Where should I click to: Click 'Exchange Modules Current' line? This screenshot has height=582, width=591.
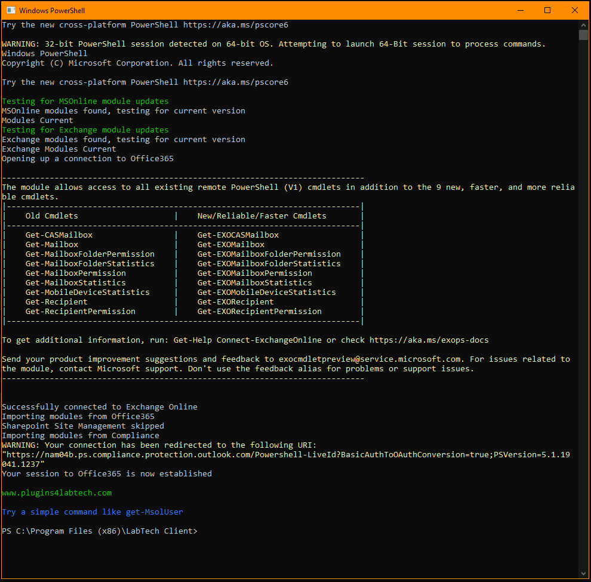[59, 149]
